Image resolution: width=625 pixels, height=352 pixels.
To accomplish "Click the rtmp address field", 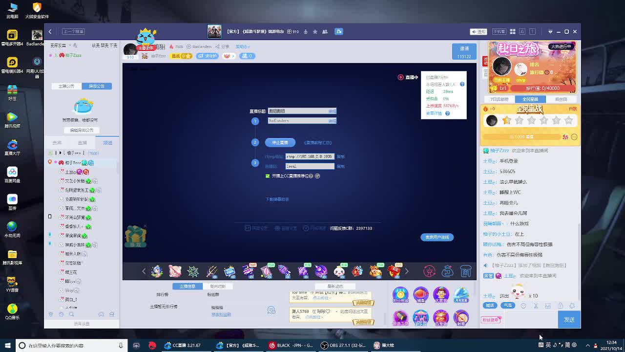I will pyautogui.click(x=310, y=156).
